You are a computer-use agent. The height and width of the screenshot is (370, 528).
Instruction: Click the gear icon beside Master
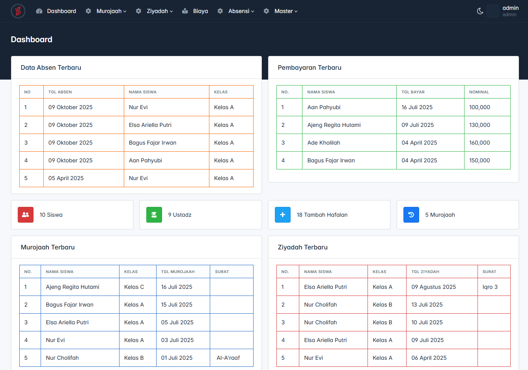click(x=267, y=11)
